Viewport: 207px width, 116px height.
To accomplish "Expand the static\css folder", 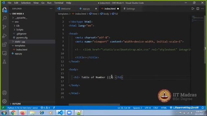I will click(x=20, y=42).
